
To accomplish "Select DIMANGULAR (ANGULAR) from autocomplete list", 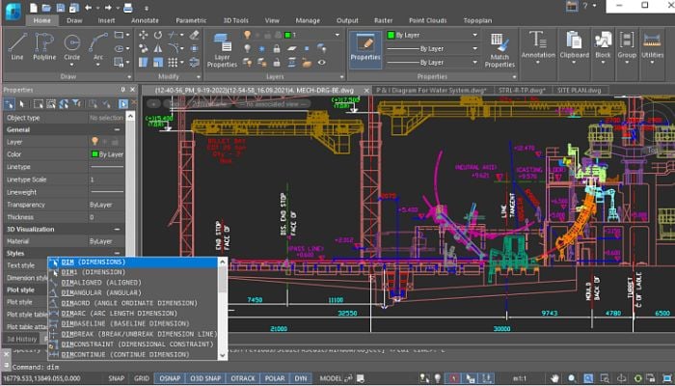I will click(133, 293).
